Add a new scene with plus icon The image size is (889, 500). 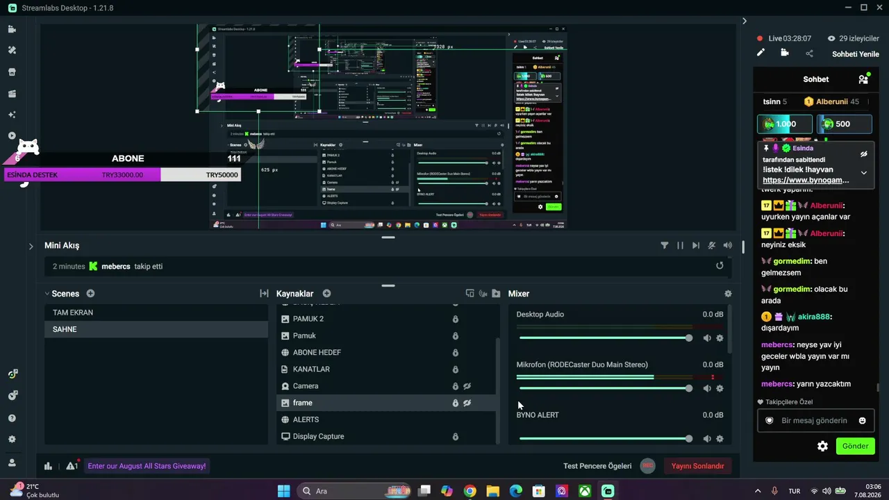click(x=90, y=294)
